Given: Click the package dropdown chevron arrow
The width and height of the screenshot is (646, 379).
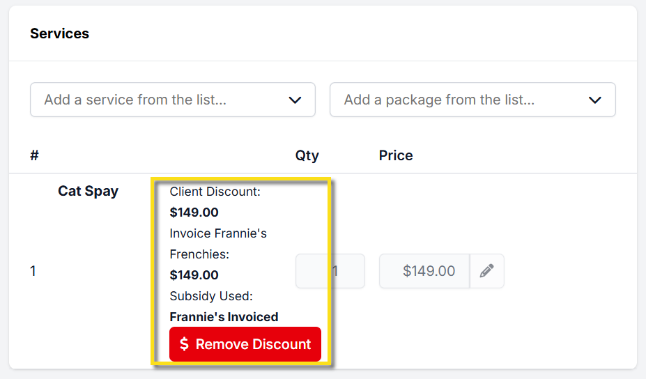Looking at the screenshot, I should (x=594, y=100).
